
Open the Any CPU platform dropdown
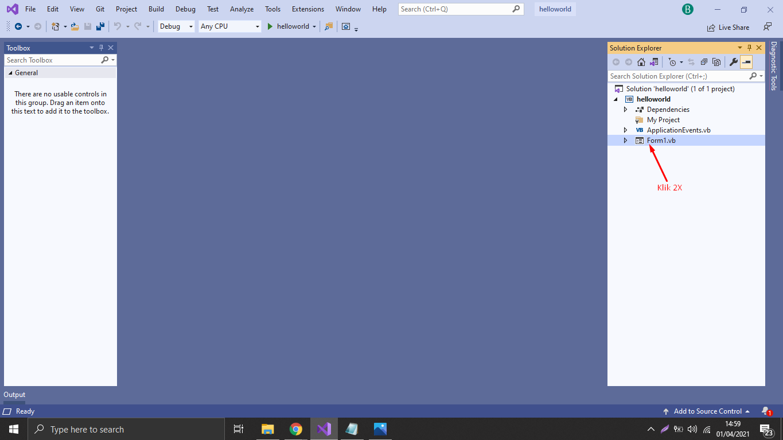[x=229, y=26]
